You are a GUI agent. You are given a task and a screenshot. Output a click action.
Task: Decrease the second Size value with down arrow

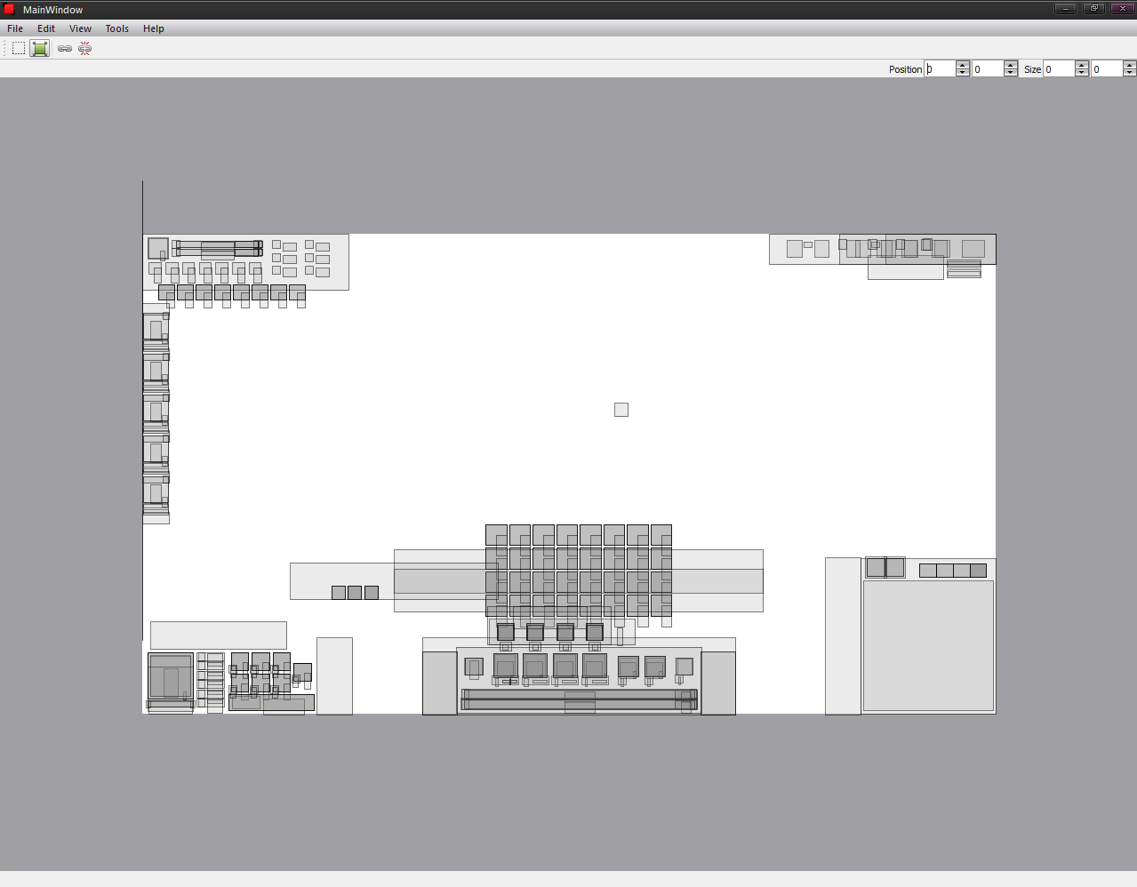(1130, 73)
